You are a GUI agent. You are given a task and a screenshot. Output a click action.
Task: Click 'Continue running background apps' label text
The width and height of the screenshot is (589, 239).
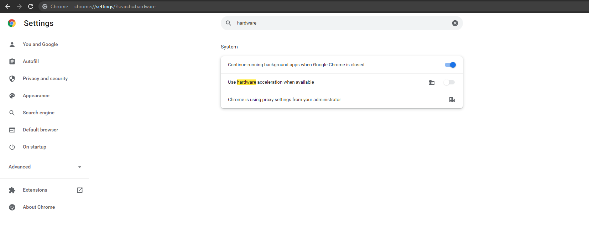pyautogui.click(x=296, y=65)
